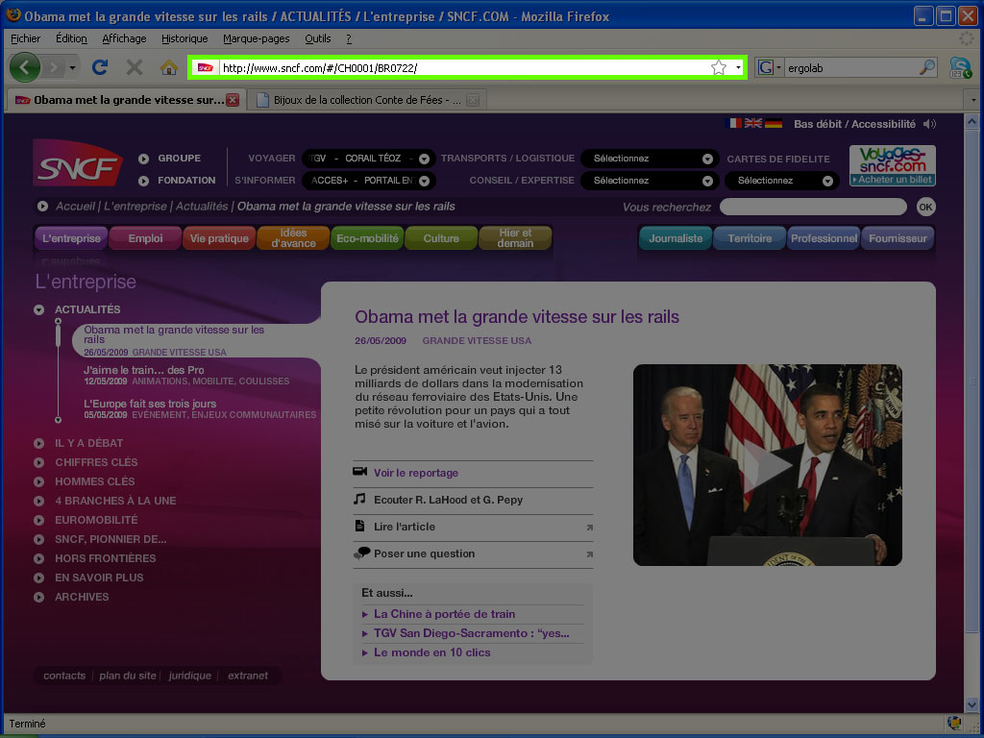The image size is (984, 738).
Task: Open the recent pages history dropdown arrow
Action: [x=73, y=67]
